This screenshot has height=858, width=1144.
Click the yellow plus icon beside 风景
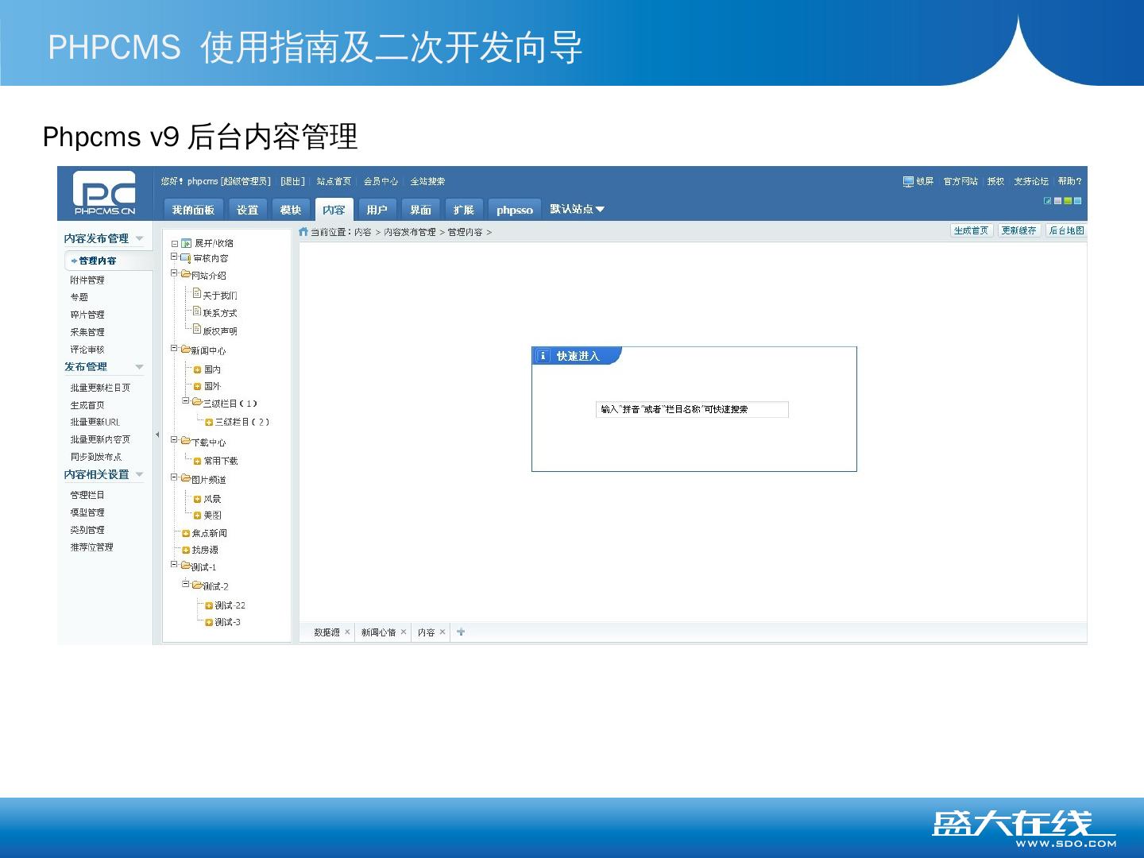coord(198,499)
